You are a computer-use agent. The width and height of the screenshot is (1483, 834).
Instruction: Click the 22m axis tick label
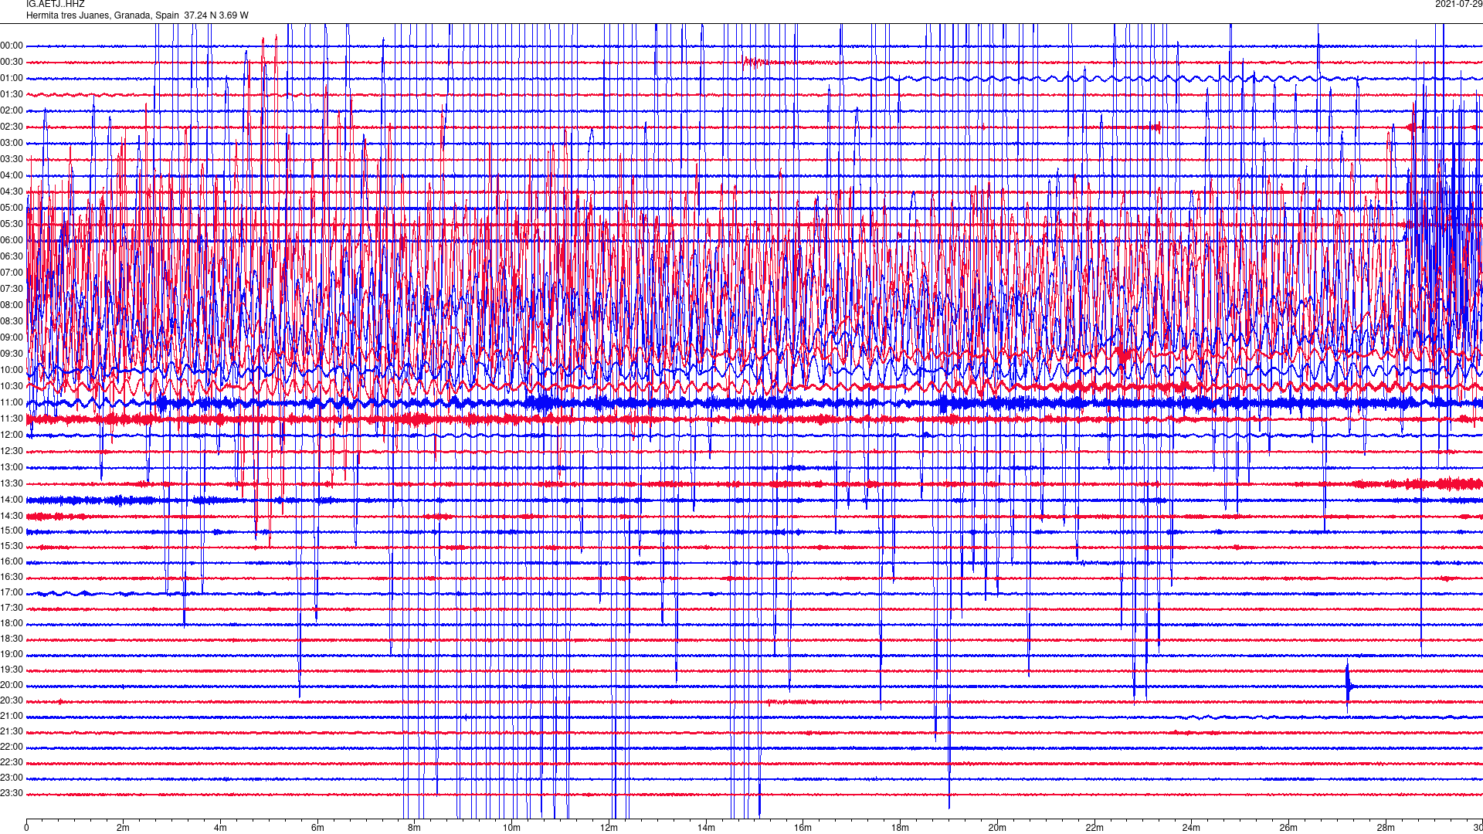click(x=1094, y=828)
